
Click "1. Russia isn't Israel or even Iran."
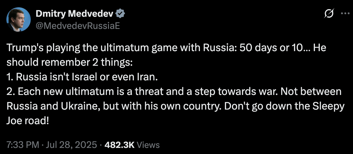pyautogui.click(x=82, y=77)
